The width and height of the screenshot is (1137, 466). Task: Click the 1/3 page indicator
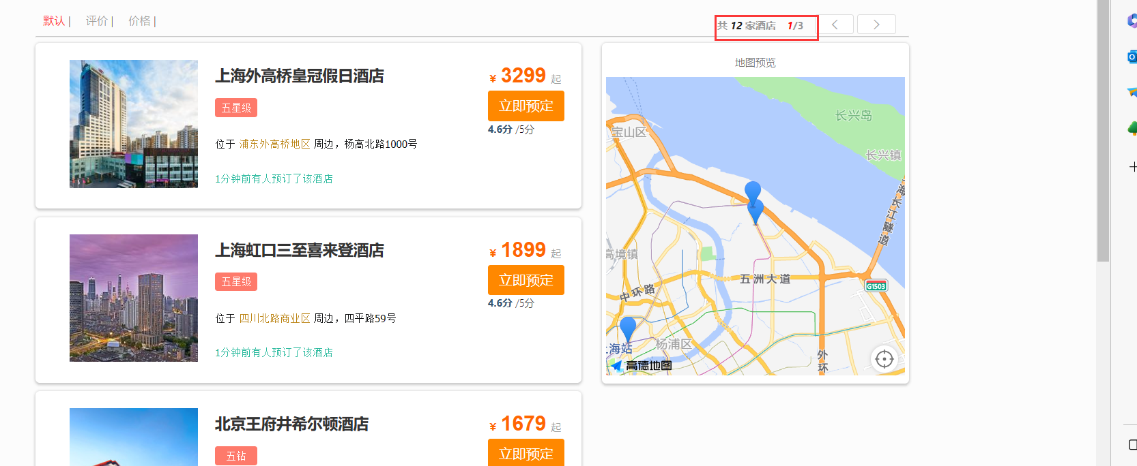click(795, 25)
